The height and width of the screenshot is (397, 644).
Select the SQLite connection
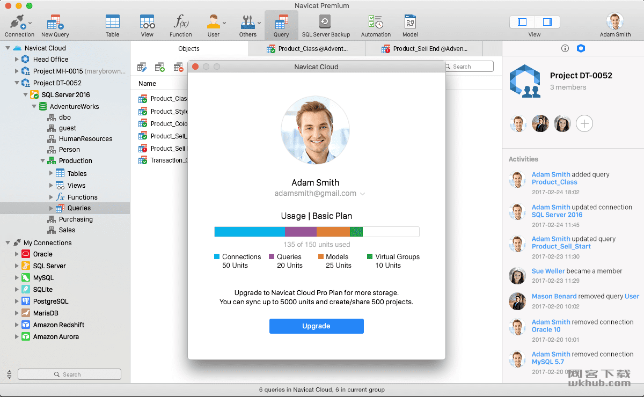(x=43, y=290)
